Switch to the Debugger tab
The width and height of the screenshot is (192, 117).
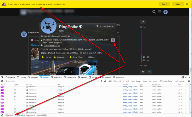33,77
